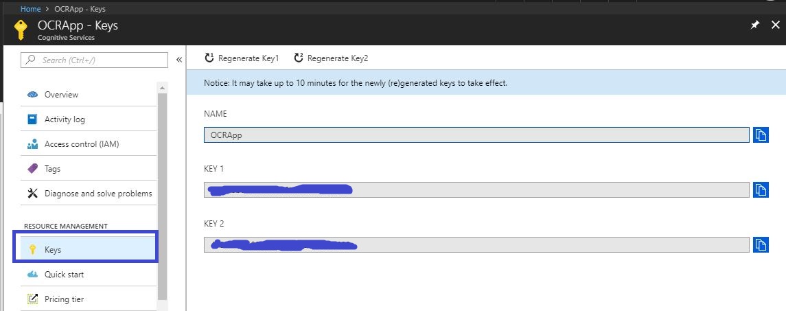Copy the KEY 1 value
786x311 pixels.
point(761,189)
